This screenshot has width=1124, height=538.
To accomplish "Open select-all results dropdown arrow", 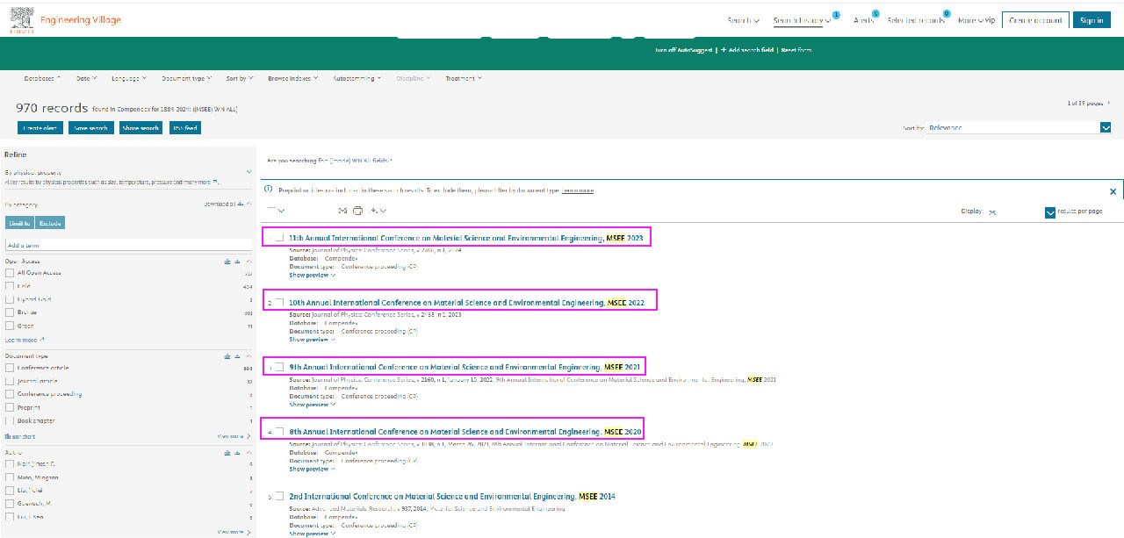I will 282,211.
